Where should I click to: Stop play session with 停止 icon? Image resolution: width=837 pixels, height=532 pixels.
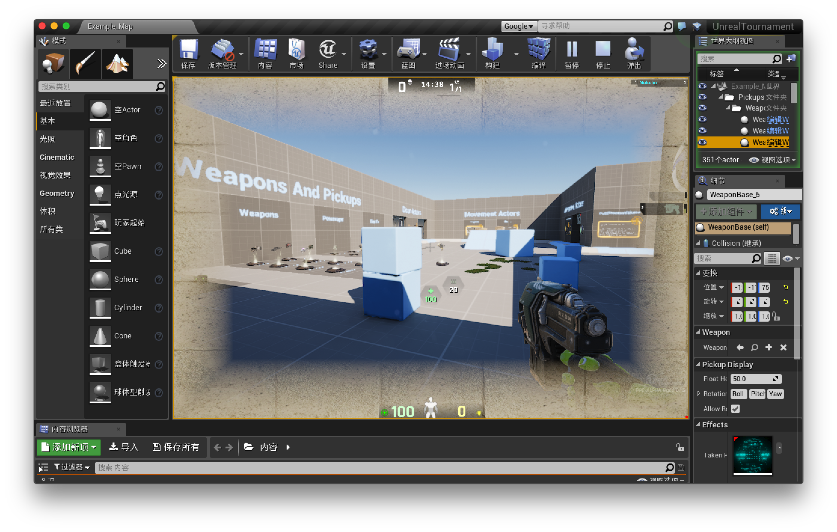(x=603, y=50)
